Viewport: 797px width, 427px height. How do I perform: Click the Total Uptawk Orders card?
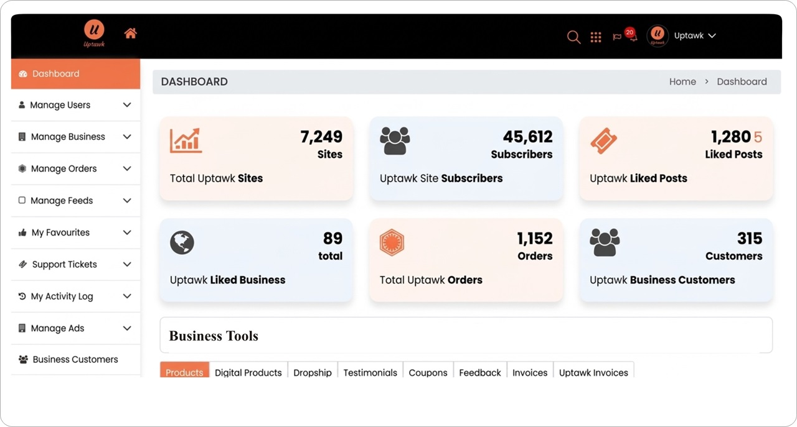(466, 260)
